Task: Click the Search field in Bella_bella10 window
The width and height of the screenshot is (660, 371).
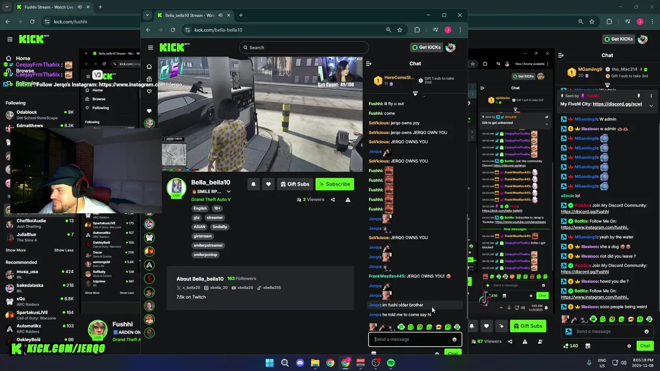Action: click(304, 47)
